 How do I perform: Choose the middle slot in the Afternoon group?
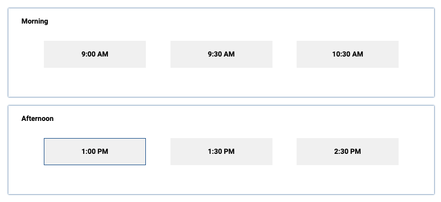coord(221,151)
